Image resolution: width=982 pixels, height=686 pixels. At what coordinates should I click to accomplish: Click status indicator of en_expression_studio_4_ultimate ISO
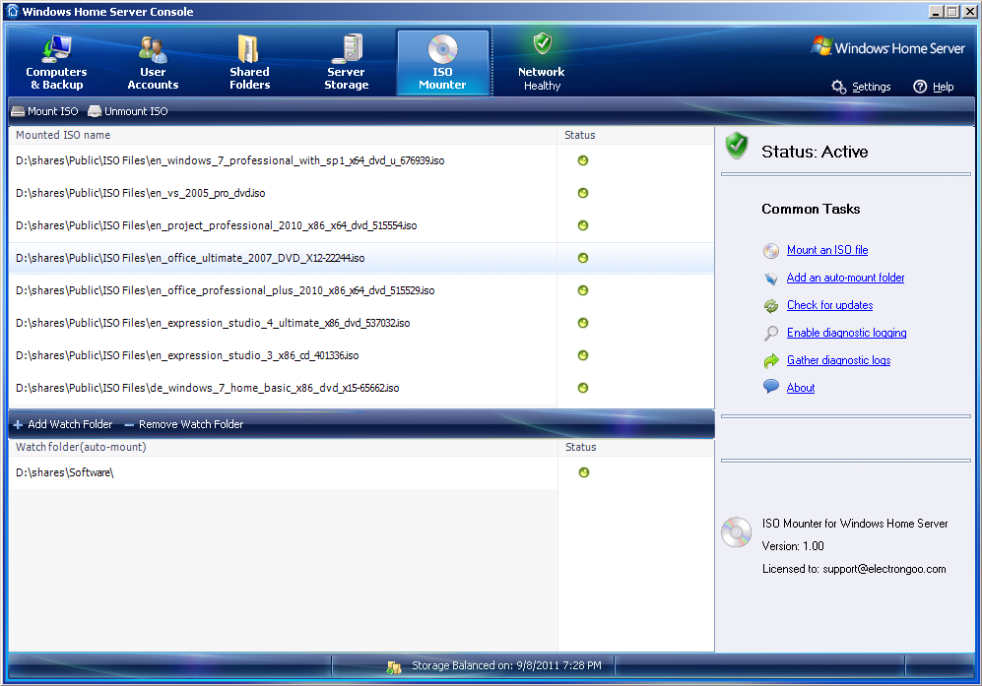[583, 323]
